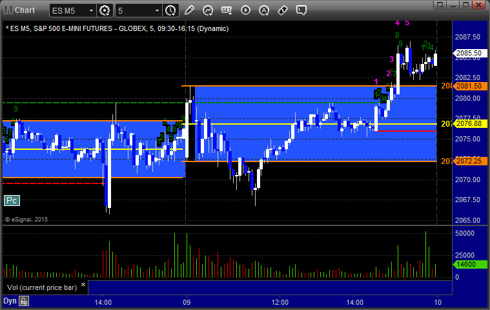
Task: Click the 12:00 time axis label
Action: point(280,302)
